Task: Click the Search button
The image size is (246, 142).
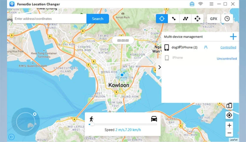Action: [98, 18]
